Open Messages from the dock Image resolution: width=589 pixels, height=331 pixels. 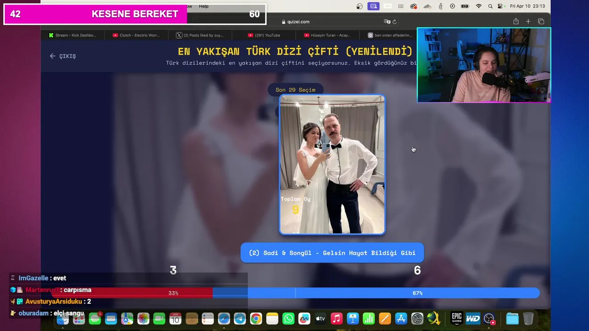(x=95, y=318)
